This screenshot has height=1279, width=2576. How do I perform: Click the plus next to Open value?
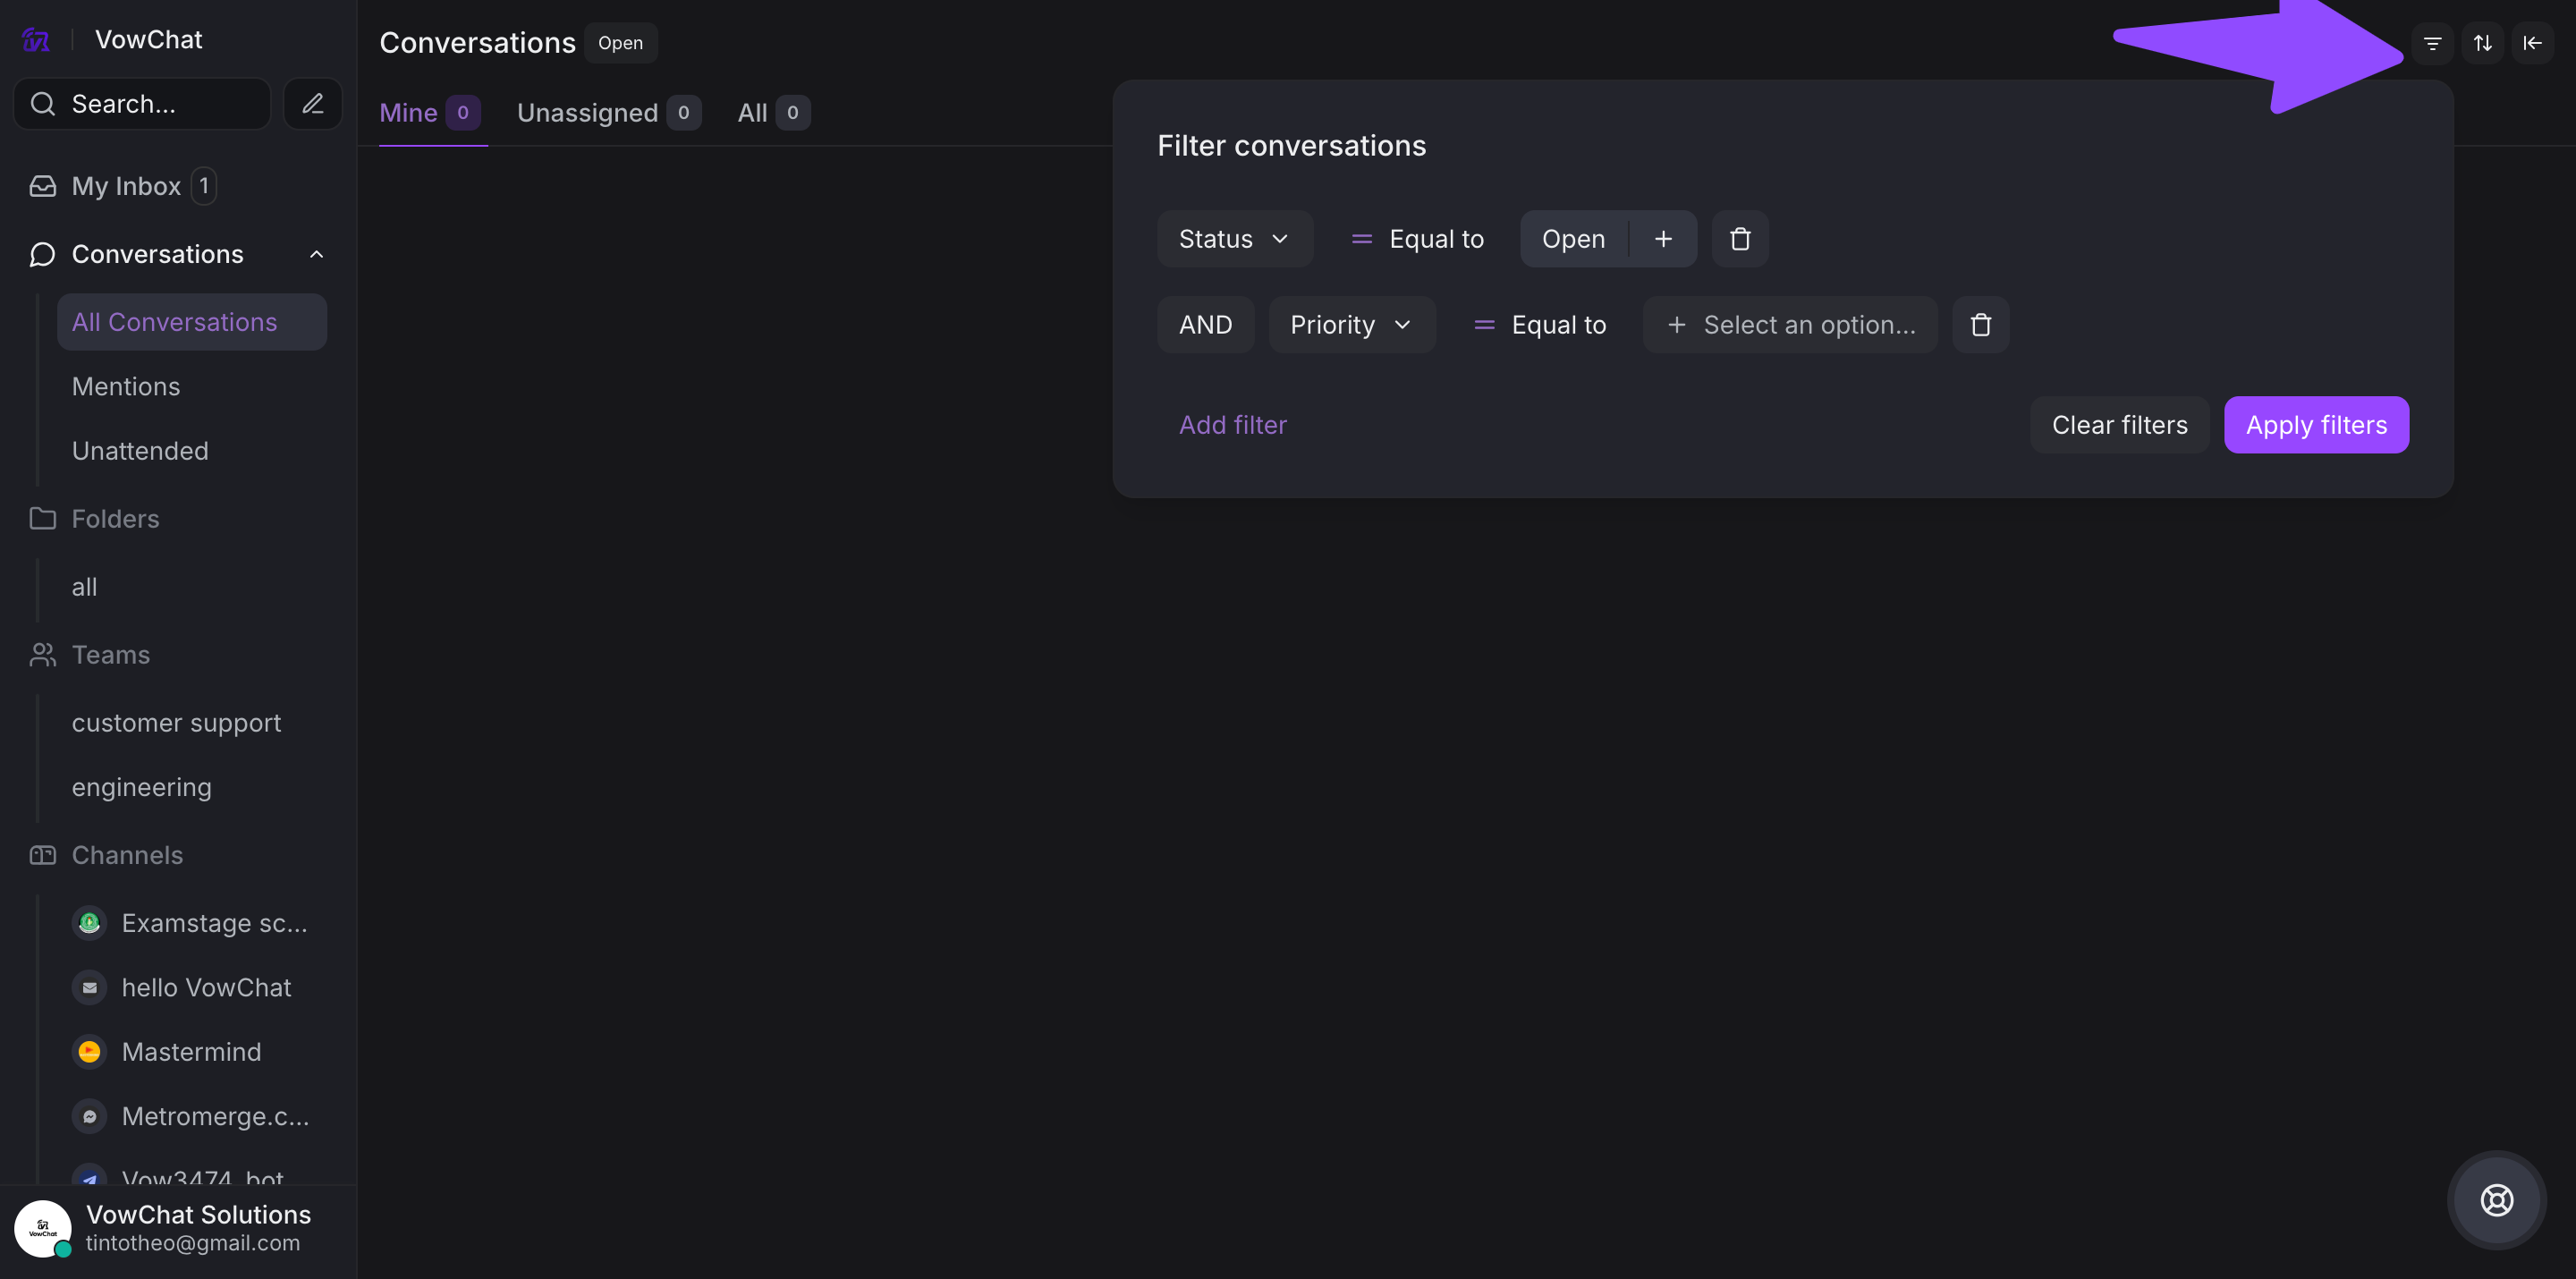1663,239
